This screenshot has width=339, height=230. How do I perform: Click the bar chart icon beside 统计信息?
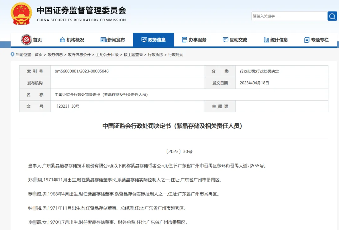pos(266,40)
